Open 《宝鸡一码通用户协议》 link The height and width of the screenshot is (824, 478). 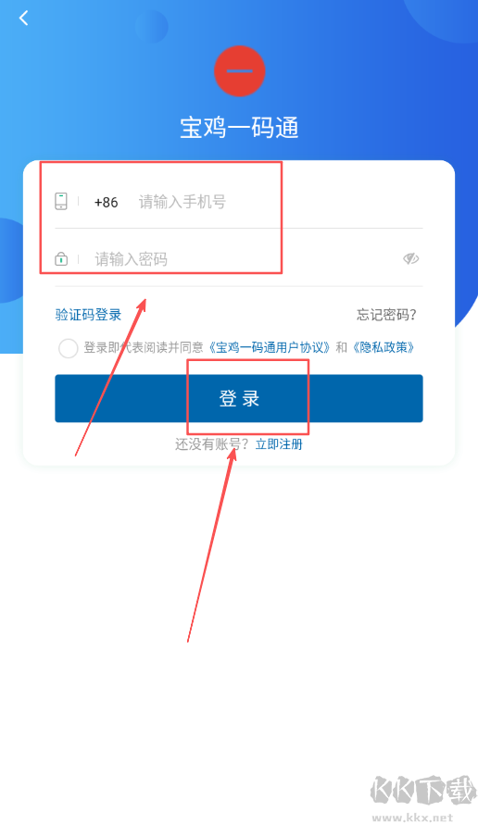(269, 347)
